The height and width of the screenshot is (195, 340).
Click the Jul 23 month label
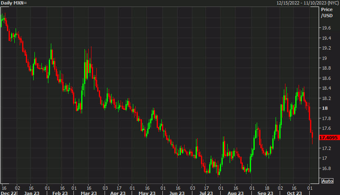pyautogui.click(x=206, y=193)
